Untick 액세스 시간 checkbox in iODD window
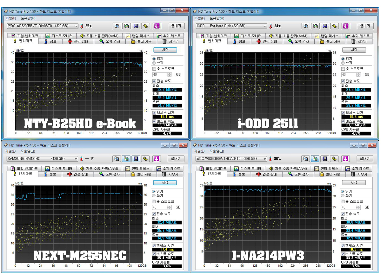Image resolution: width=381 pixels, height=280 pixels. click(343, 113)
